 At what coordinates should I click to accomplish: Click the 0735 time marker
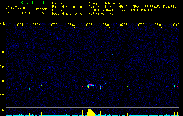coord(89,25)
